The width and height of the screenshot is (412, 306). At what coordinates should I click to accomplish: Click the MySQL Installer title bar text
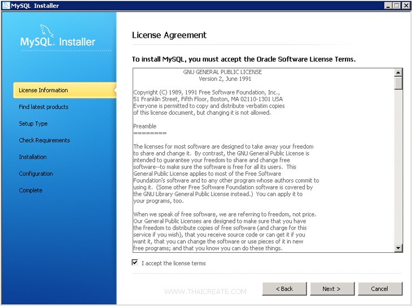(x=35, y=6)
